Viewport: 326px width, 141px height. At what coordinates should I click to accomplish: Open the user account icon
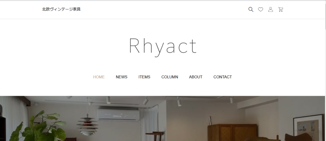(x=271, y=9)
